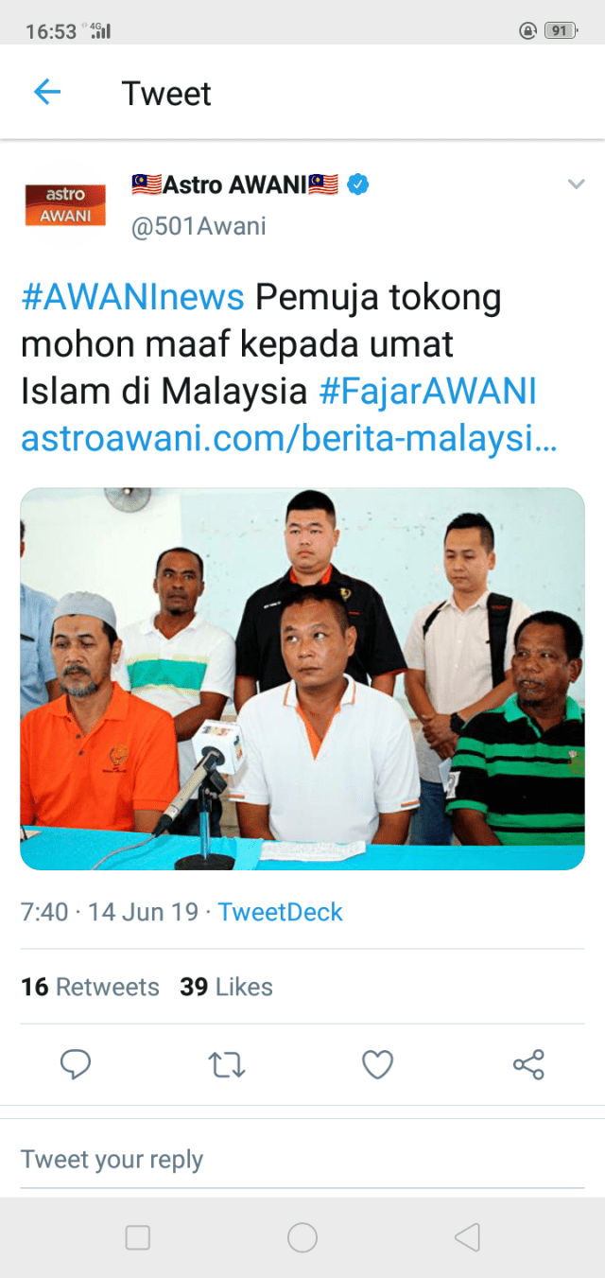Expand the tweet options chevron
Viewport: 605px width, 1278px height.
click(x=576, y=184)
